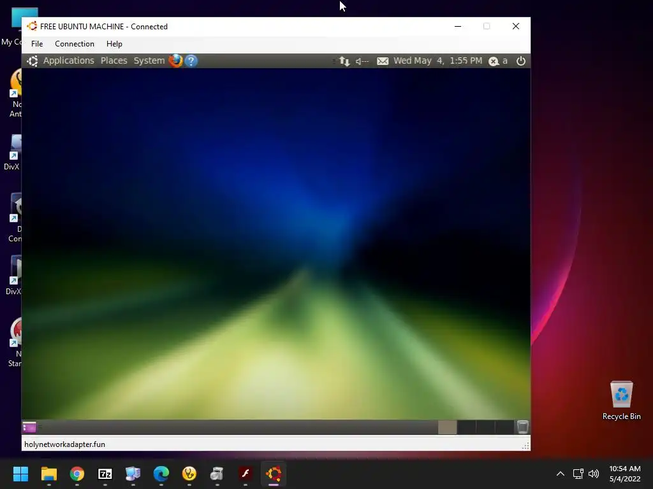Image resolution: width=653 pixels, height=489 pixels.
Task: Open the Trash icon in Ubuntu bottom panel
Action: [x=523, y=427]
